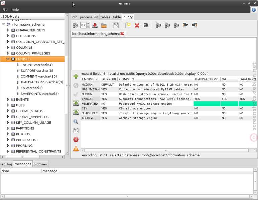The image size is (258, 200).
Task: Expand the EVENTS table node
Action: 8,99
